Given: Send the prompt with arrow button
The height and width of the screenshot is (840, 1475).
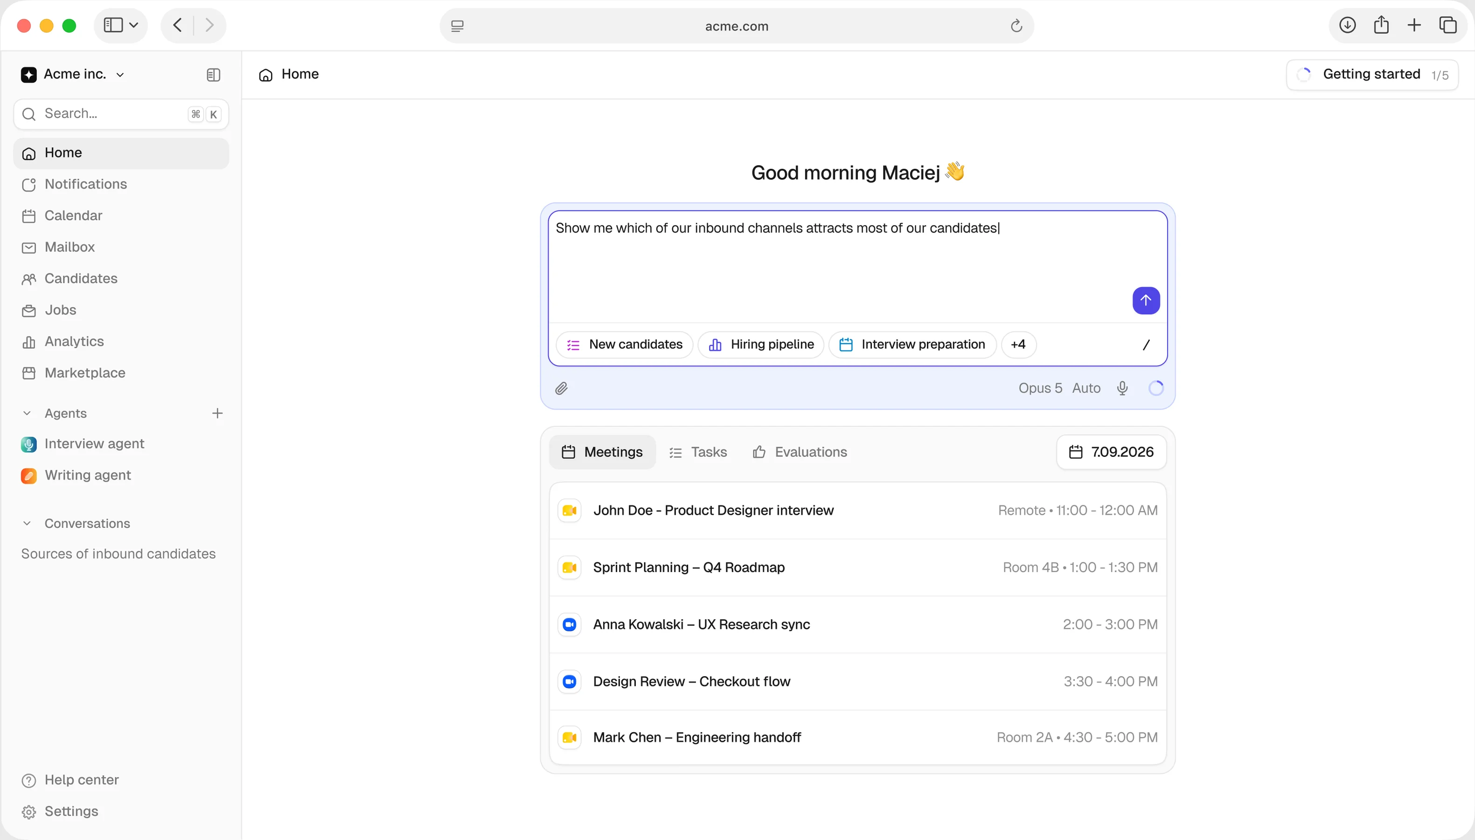Looking at the screenshot, I should 1146,300.
